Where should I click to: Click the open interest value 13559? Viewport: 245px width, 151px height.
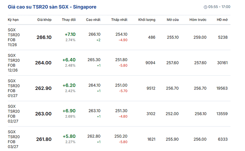tap(222, 114)
